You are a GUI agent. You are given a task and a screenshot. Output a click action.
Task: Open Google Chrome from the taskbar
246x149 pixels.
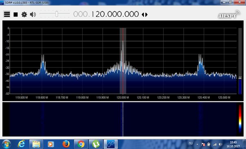click(x=81, y=144)
